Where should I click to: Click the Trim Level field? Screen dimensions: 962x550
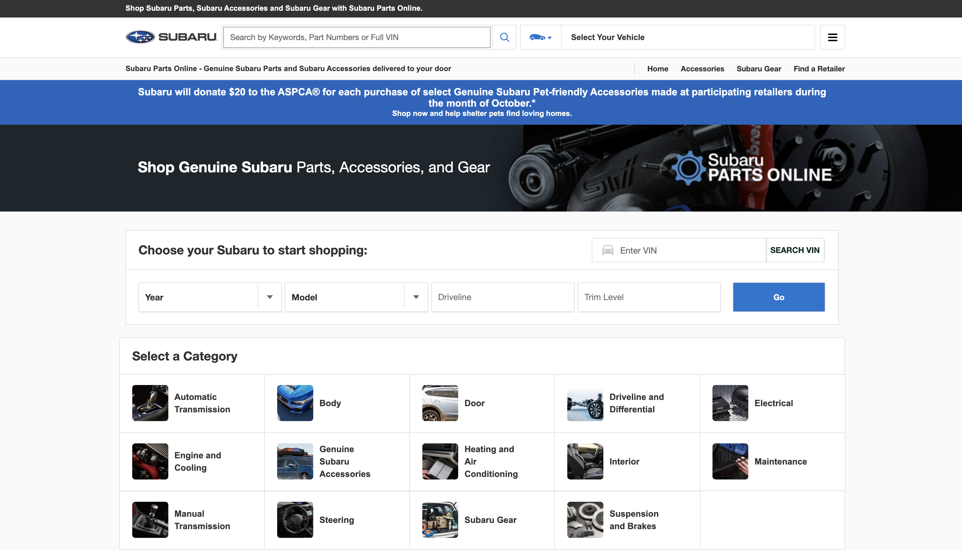pyautogui.click(x=649, y=297)
